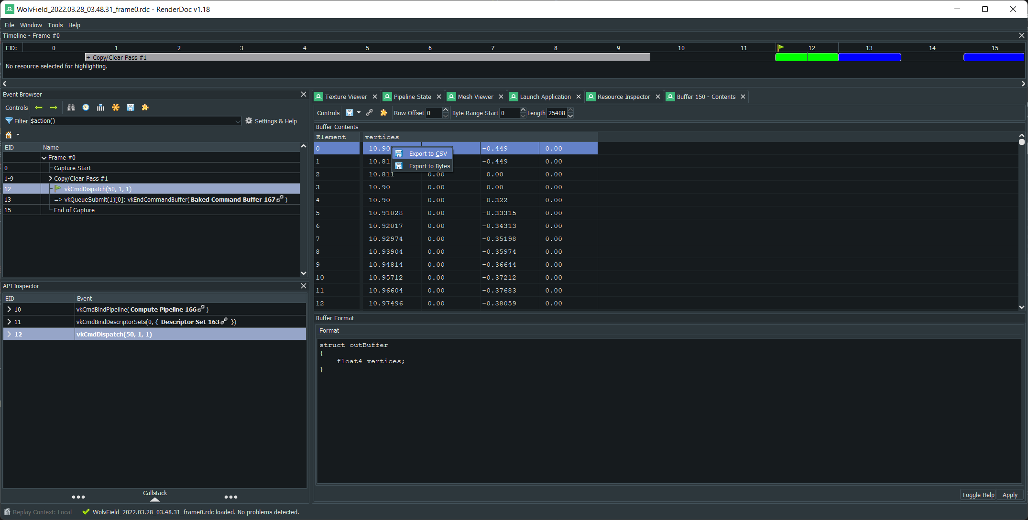1028x520 pixels.
Task: Click the Byte Range Start input field
Action: [x=509, y=113]
